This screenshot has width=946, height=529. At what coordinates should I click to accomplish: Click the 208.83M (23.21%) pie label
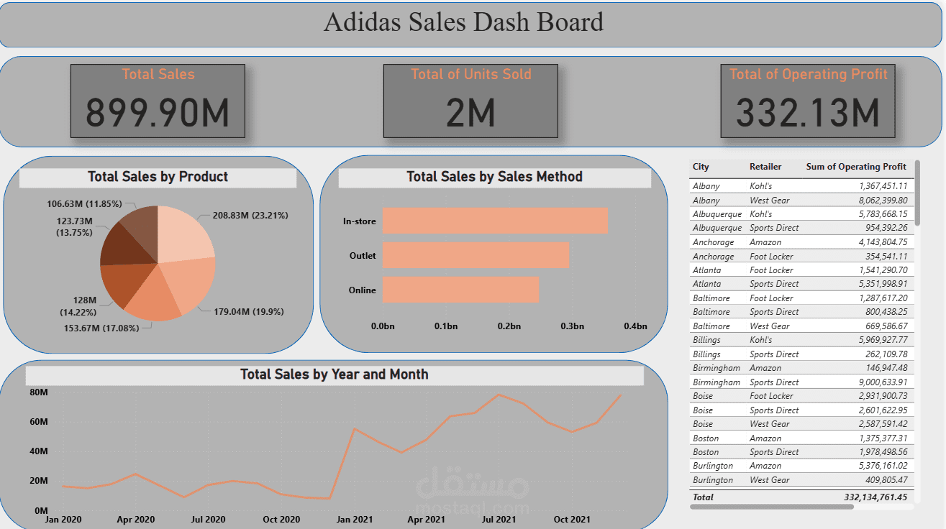click(250, 215)
